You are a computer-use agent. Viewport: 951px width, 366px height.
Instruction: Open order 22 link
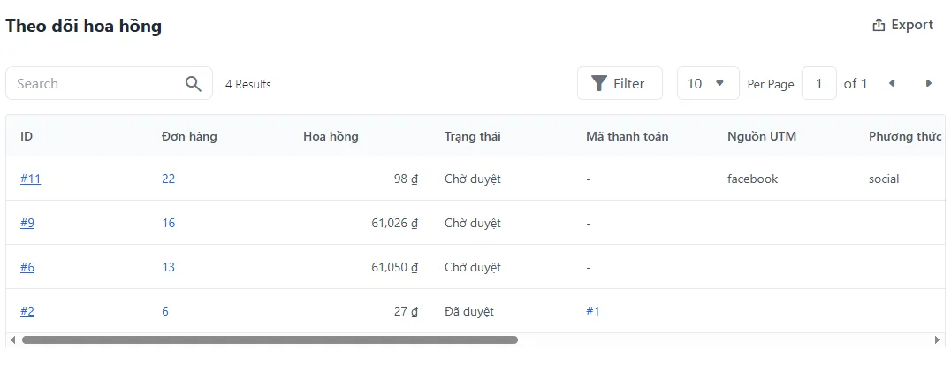pyautogui.click(x=169, y=179)
